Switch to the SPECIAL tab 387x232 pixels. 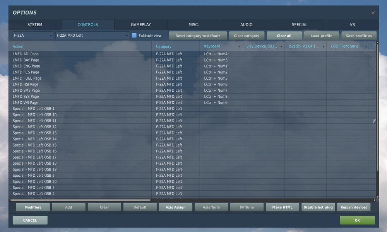tap(300, 25)
